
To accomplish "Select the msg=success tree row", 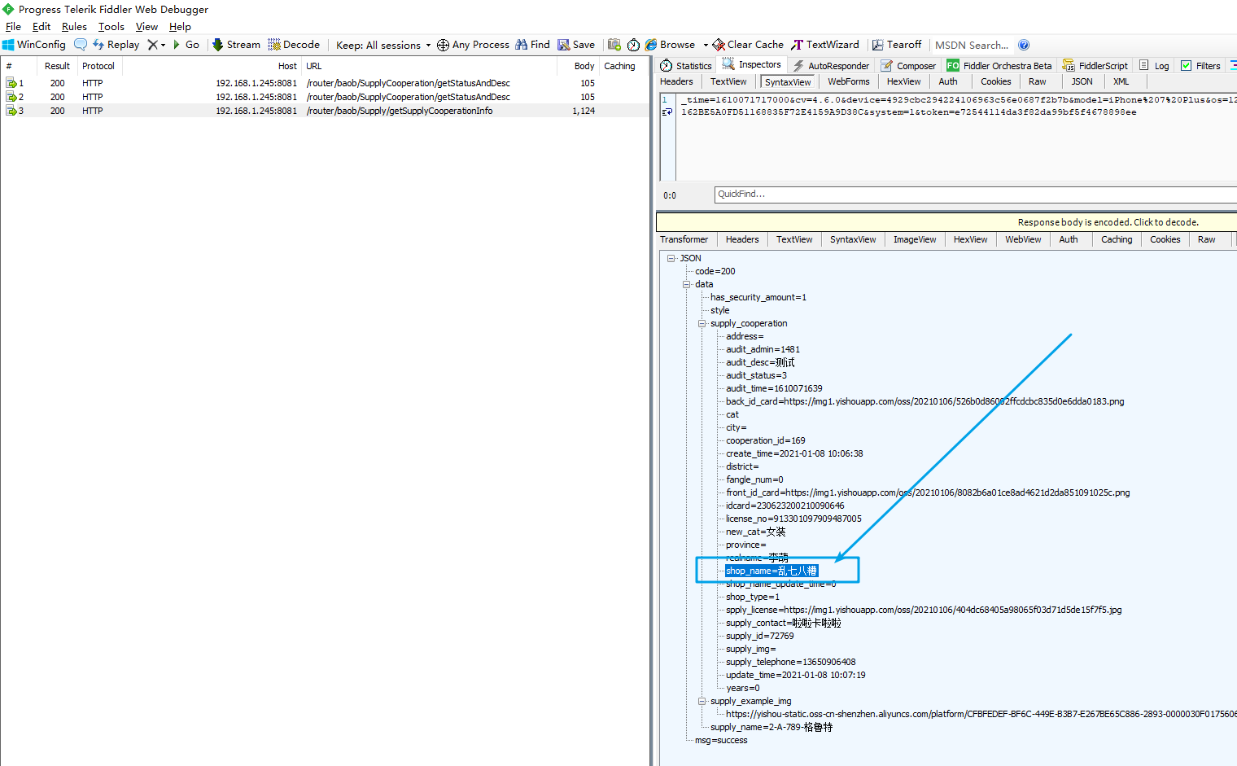I will tap(720, 740).
